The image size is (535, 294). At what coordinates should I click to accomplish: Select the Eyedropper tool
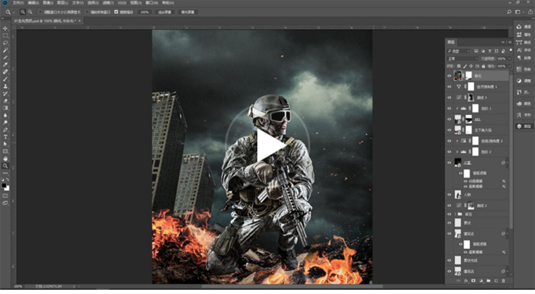(5, 65)
